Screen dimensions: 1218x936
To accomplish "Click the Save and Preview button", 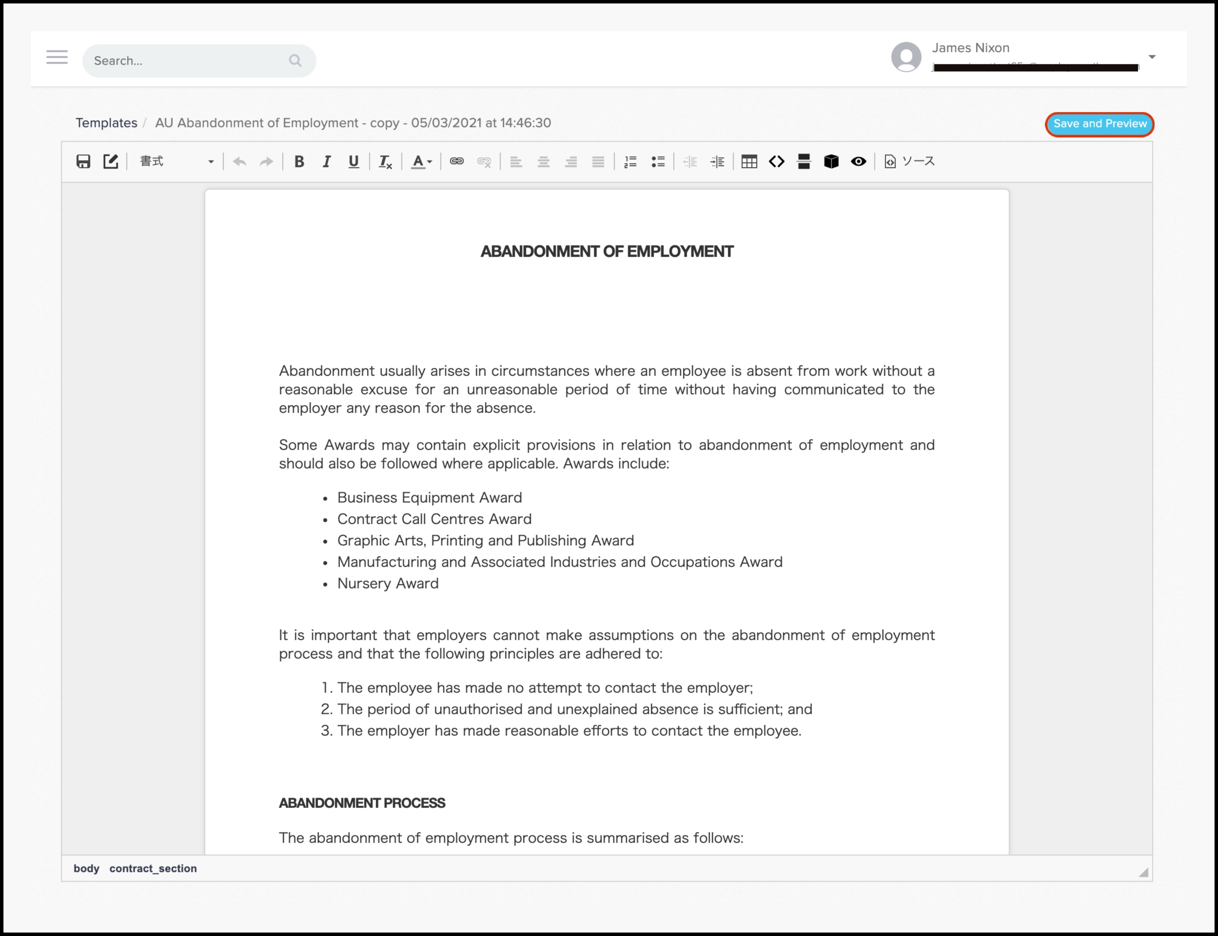I will 1100,124.
